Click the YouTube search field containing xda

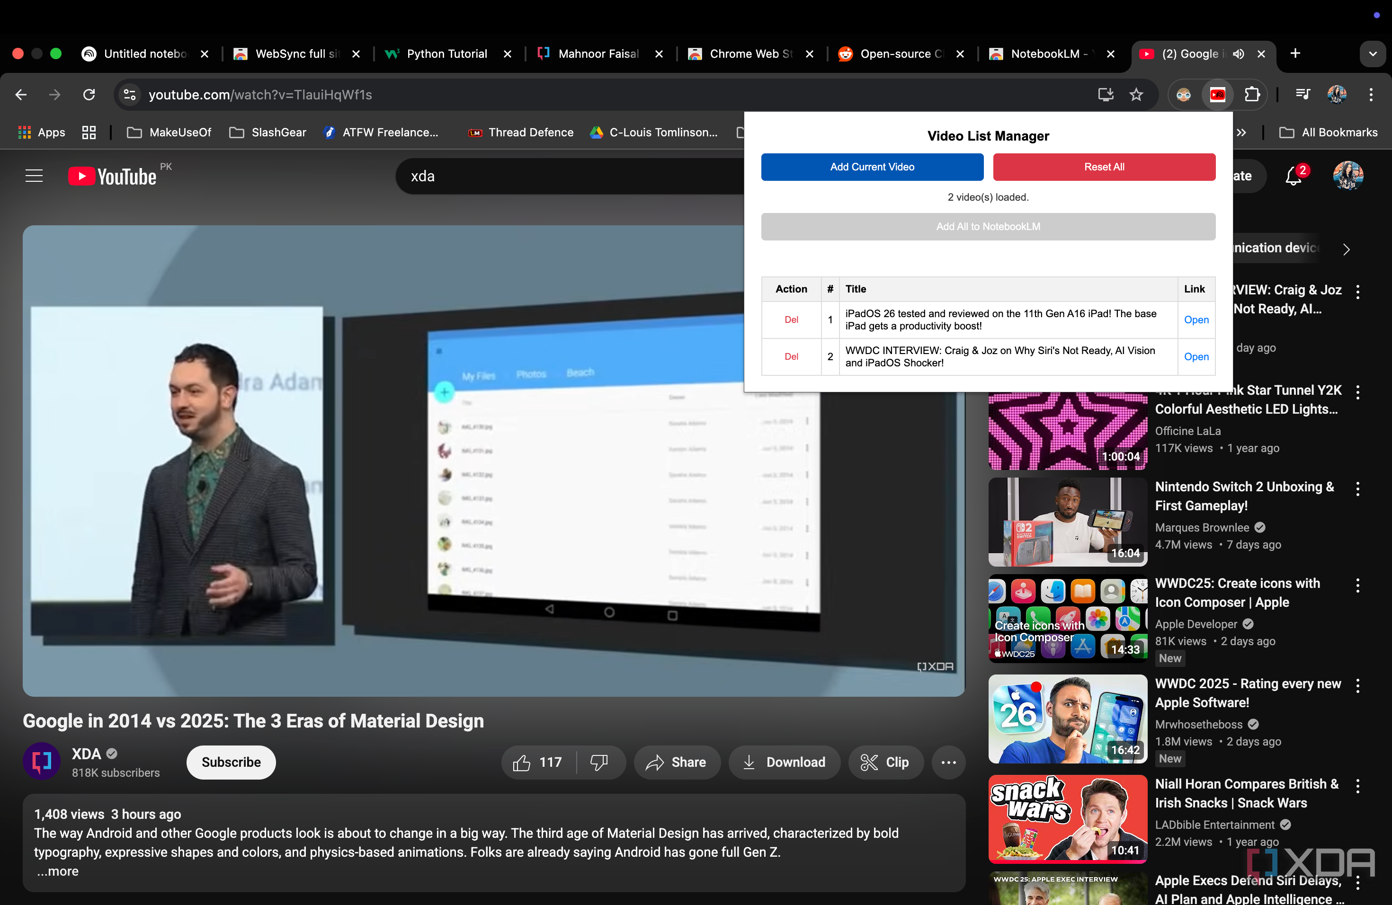pos(570,176)
